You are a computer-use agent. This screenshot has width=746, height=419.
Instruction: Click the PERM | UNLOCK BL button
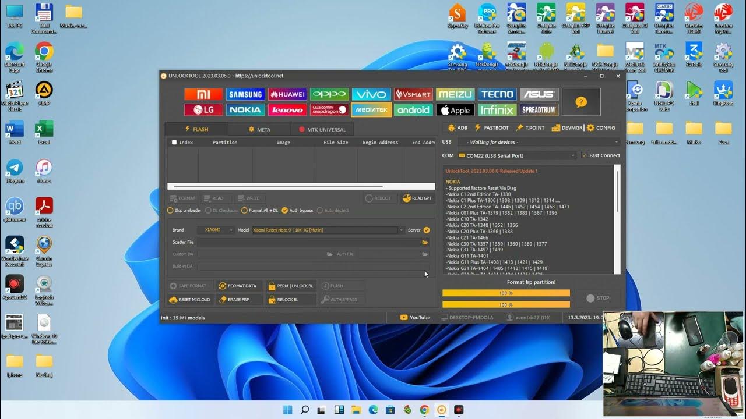(290, 286)
